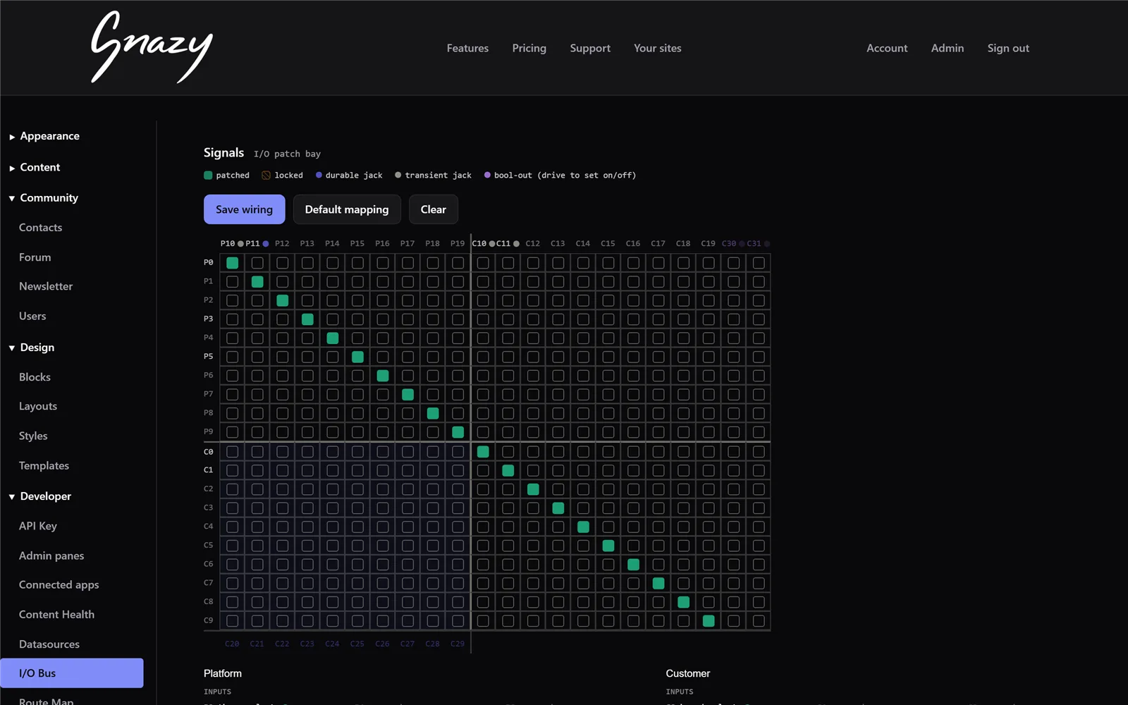The image size is (1128, 705).
Task: Open the Features menu item
Action: tap(467, 48)
